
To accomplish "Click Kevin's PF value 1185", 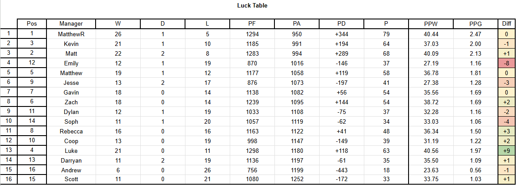I will [252, 44].
